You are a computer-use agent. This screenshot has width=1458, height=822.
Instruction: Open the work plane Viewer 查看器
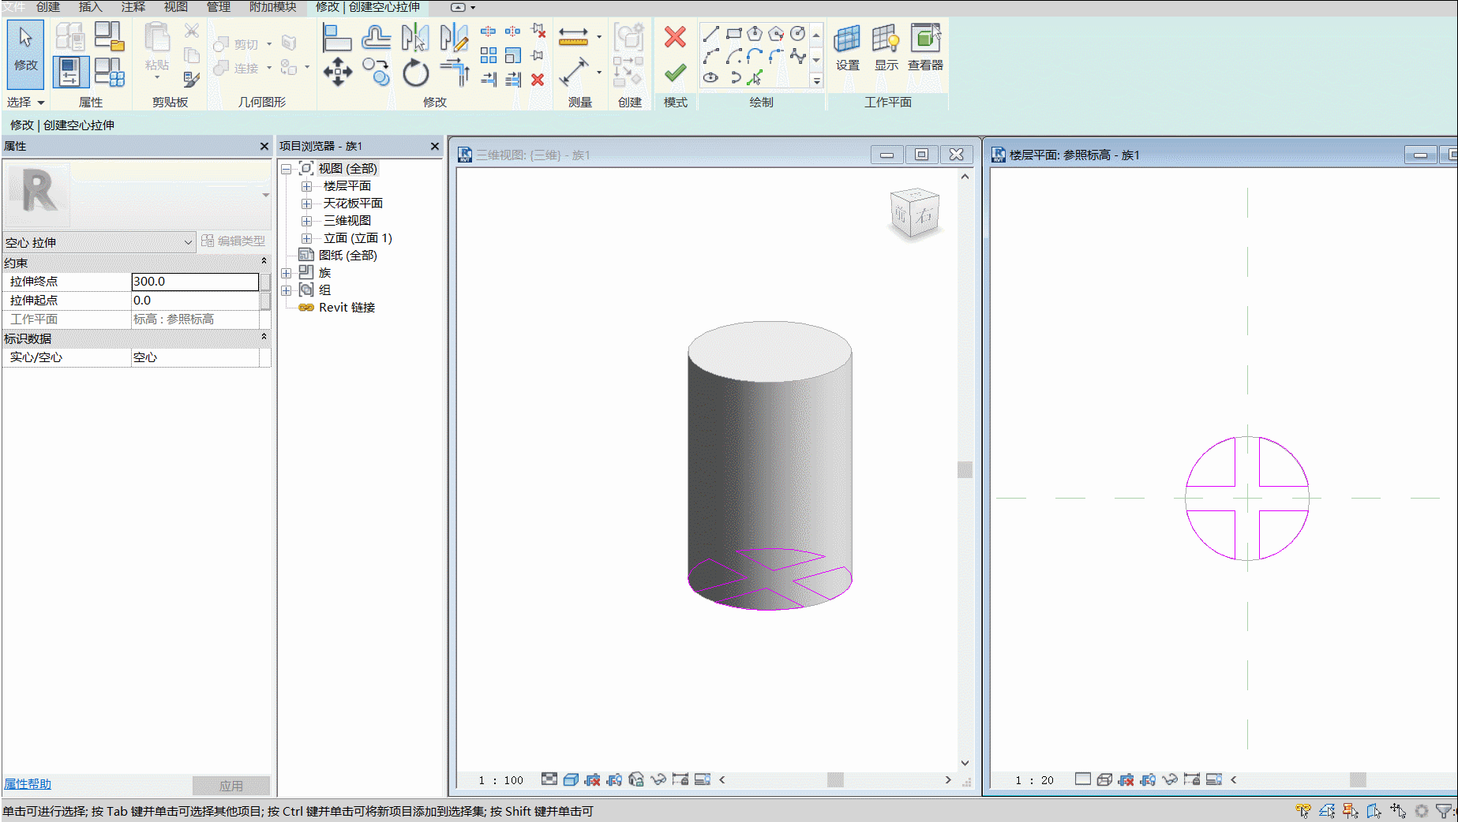(925, 47)
